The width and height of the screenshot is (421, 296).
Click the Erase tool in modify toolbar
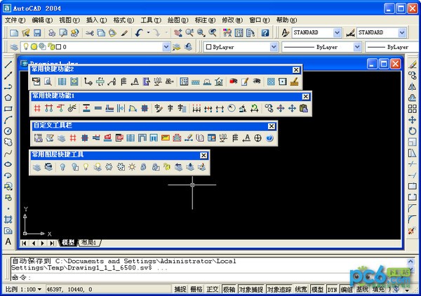coord(412,65)
